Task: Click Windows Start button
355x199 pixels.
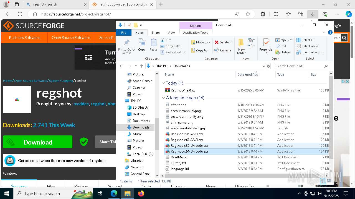Action: [x=6, y=193]
